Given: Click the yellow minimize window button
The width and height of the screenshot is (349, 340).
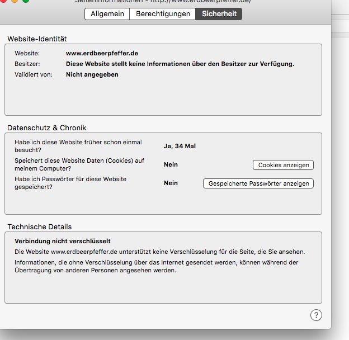Looking at the screenshot, I should coord(15,1).
